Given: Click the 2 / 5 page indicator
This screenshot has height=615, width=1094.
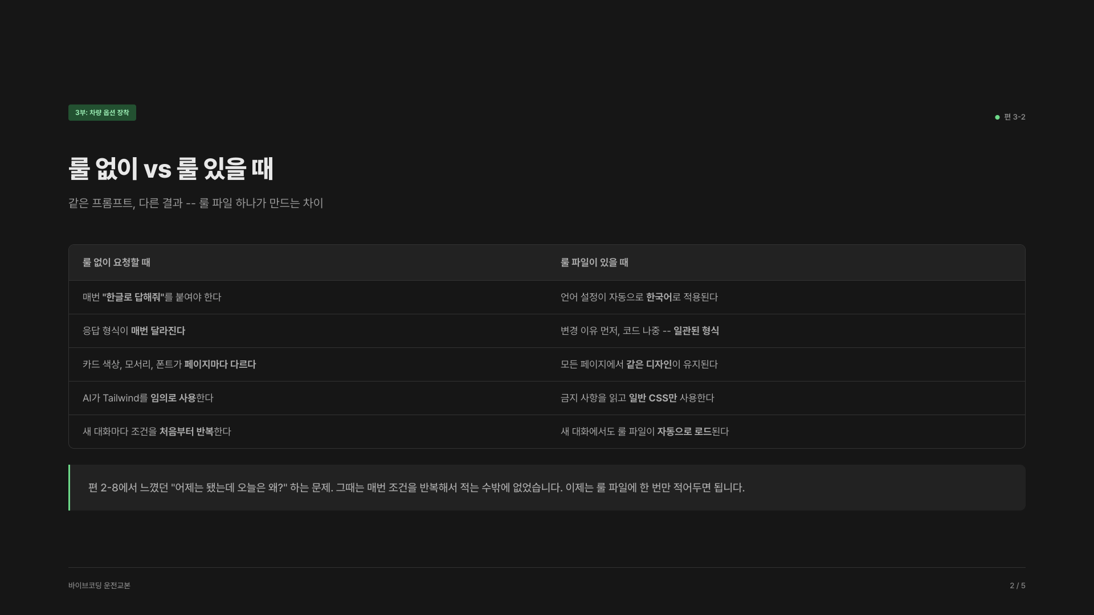Looking at the screenshot, I should pos(1017,585).
